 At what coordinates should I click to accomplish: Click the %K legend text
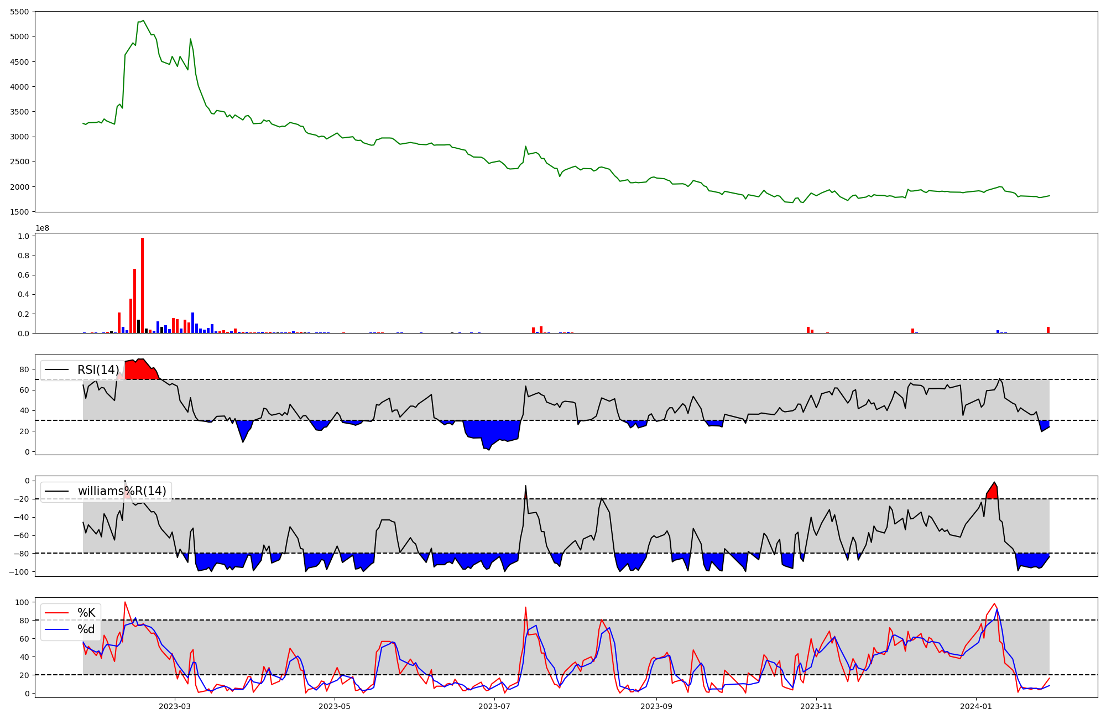pos(86,613)
